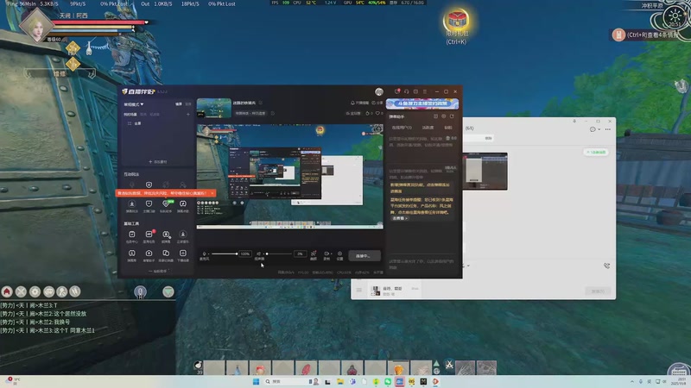Switch to 横屏 landscape layout
The image size is (691, 388).
pyautogui.click(x=179, y=104)
